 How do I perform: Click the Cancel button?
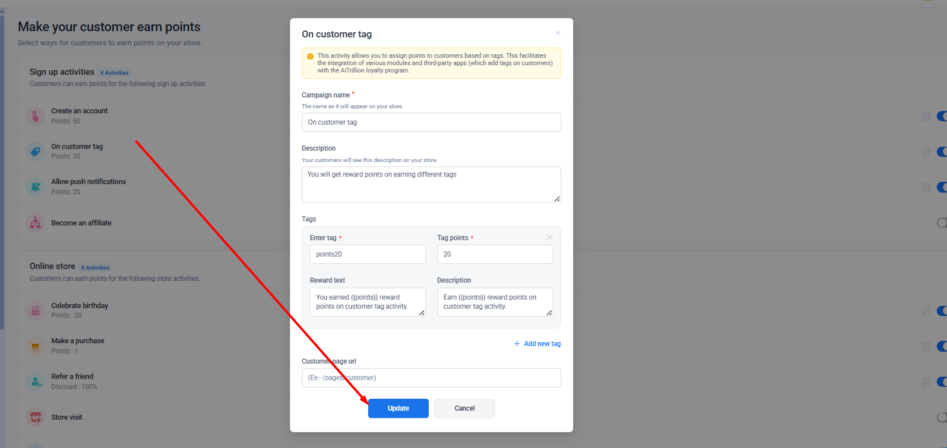(464, 408)
